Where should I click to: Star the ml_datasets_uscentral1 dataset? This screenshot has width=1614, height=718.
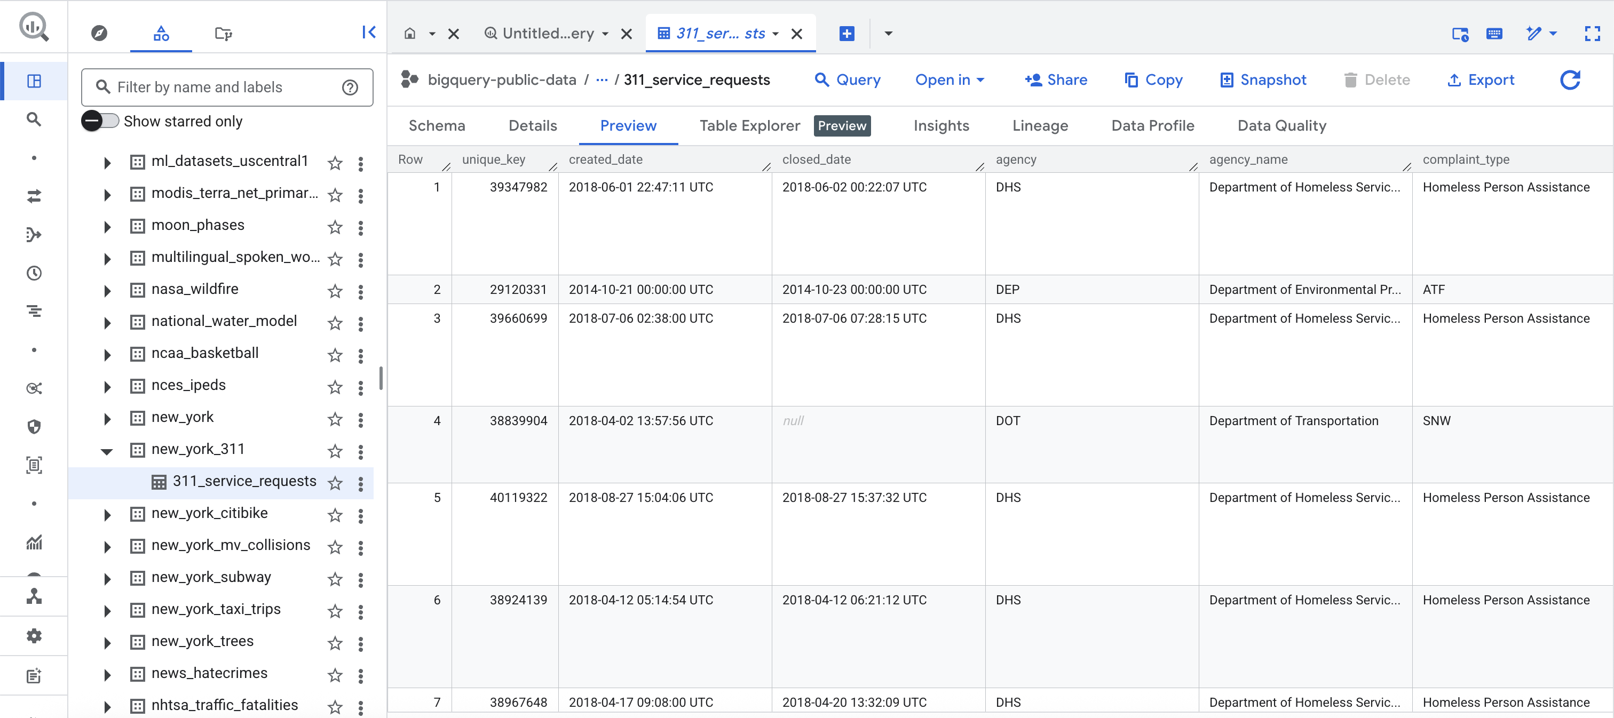(335, 163)
